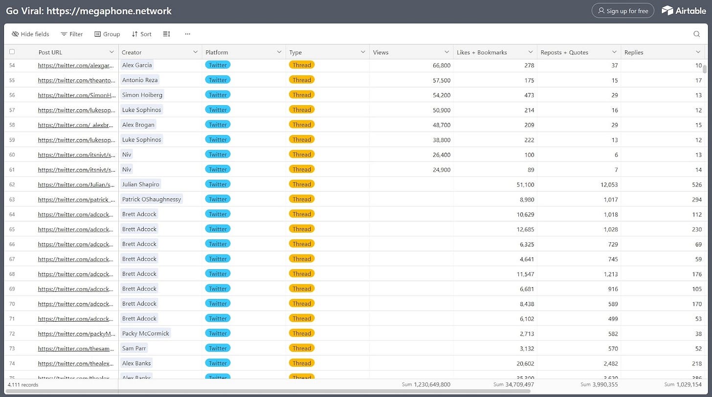Click the Alex Garcia creator chip
This screenshot has width=712, height=397.
[x=137, y=65]
